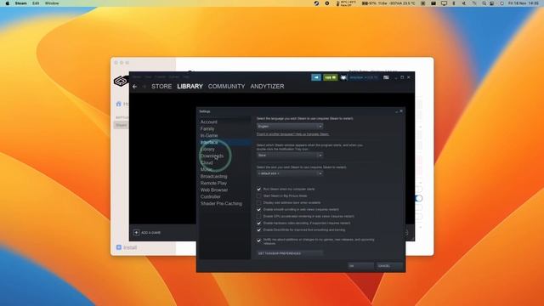Open Edit menu in macOS menu bar
The height and width of the screenshot is (306, 544).
[36, 3]
